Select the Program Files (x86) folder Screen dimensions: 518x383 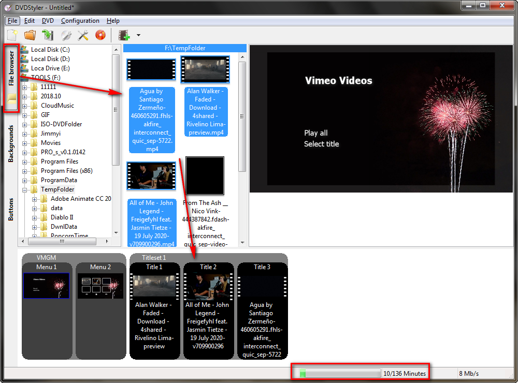coord(66,171)
